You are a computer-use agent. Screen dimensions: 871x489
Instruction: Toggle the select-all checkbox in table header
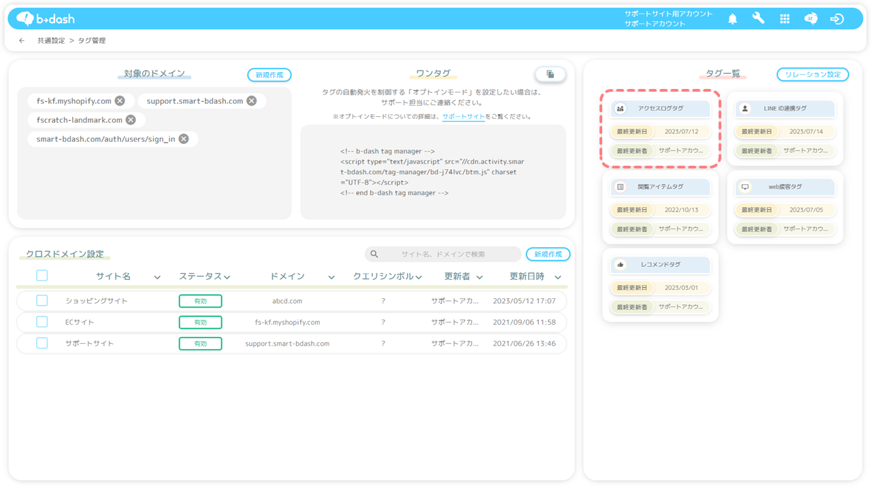point(42,276)
